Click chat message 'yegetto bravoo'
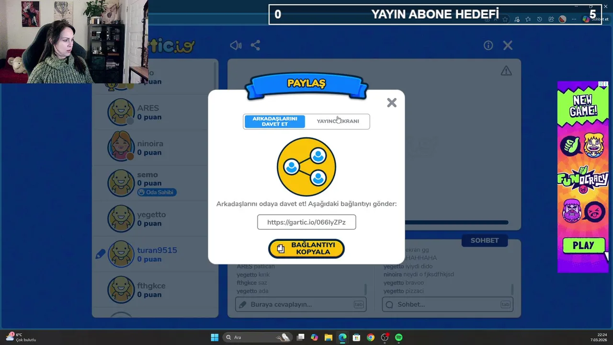Screen dimensions: 613x345 pyautogui.click(x=404, y=283)
